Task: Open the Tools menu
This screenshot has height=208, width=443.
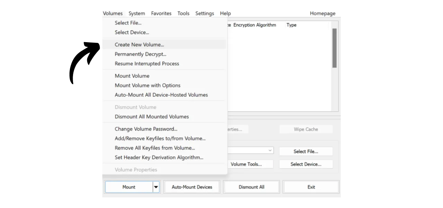Action: pos(183,13)
